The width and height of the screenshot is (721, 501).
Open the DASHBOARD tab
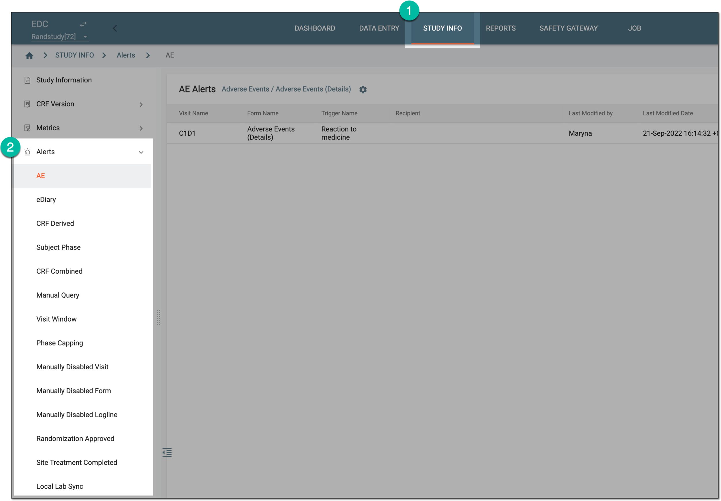pos(315,28)
